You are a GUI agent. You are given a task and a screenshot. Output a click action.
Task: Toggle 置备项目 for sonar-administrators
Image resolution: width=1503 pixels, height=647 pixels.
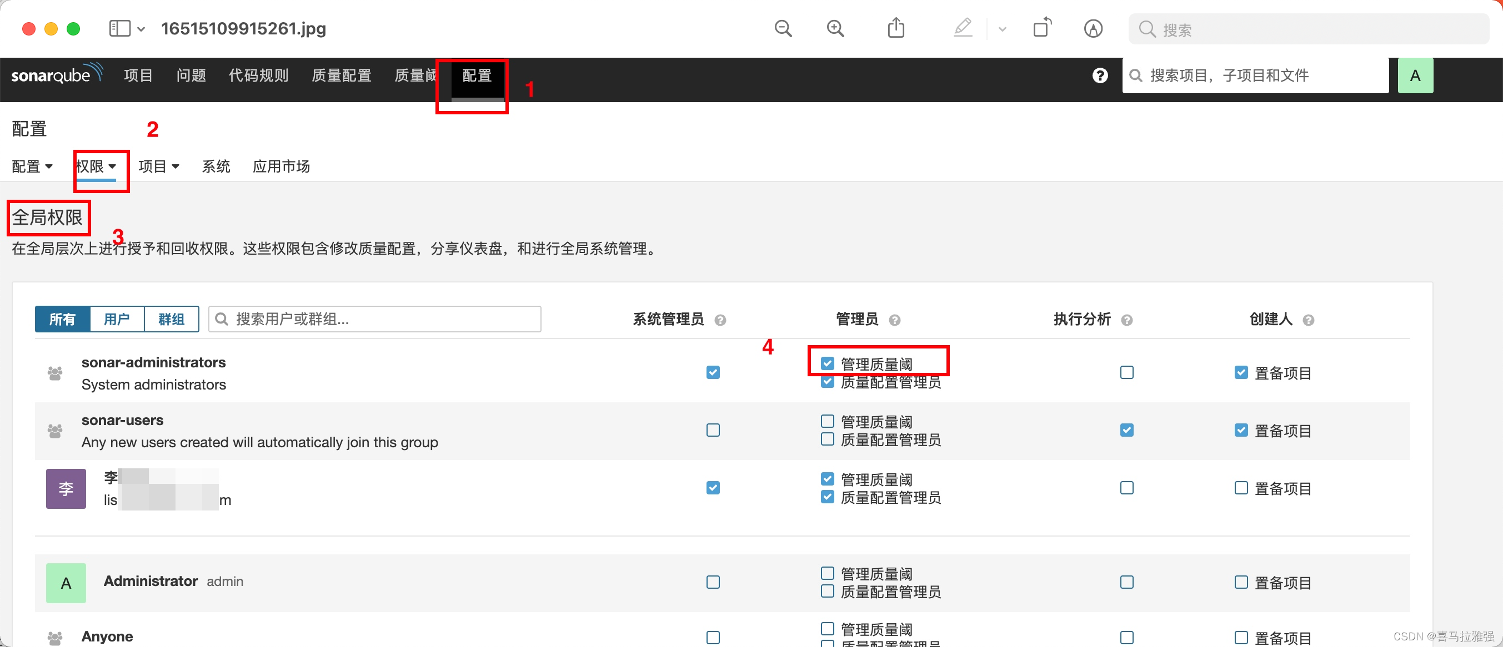(x=1241, y=372)
